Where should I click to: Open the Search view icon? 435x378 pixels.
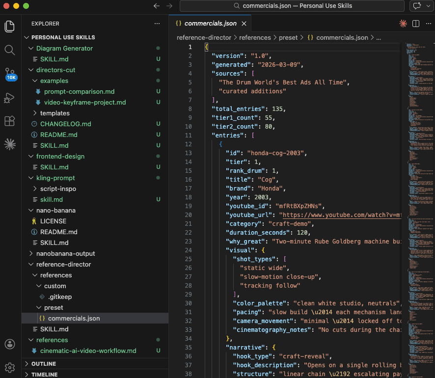coord(10,50)
